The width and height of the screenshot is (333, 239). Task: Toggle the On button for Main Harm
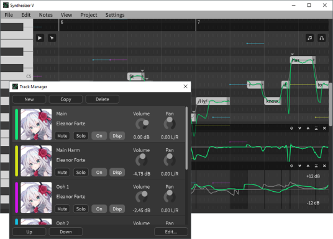pos(99,173)
